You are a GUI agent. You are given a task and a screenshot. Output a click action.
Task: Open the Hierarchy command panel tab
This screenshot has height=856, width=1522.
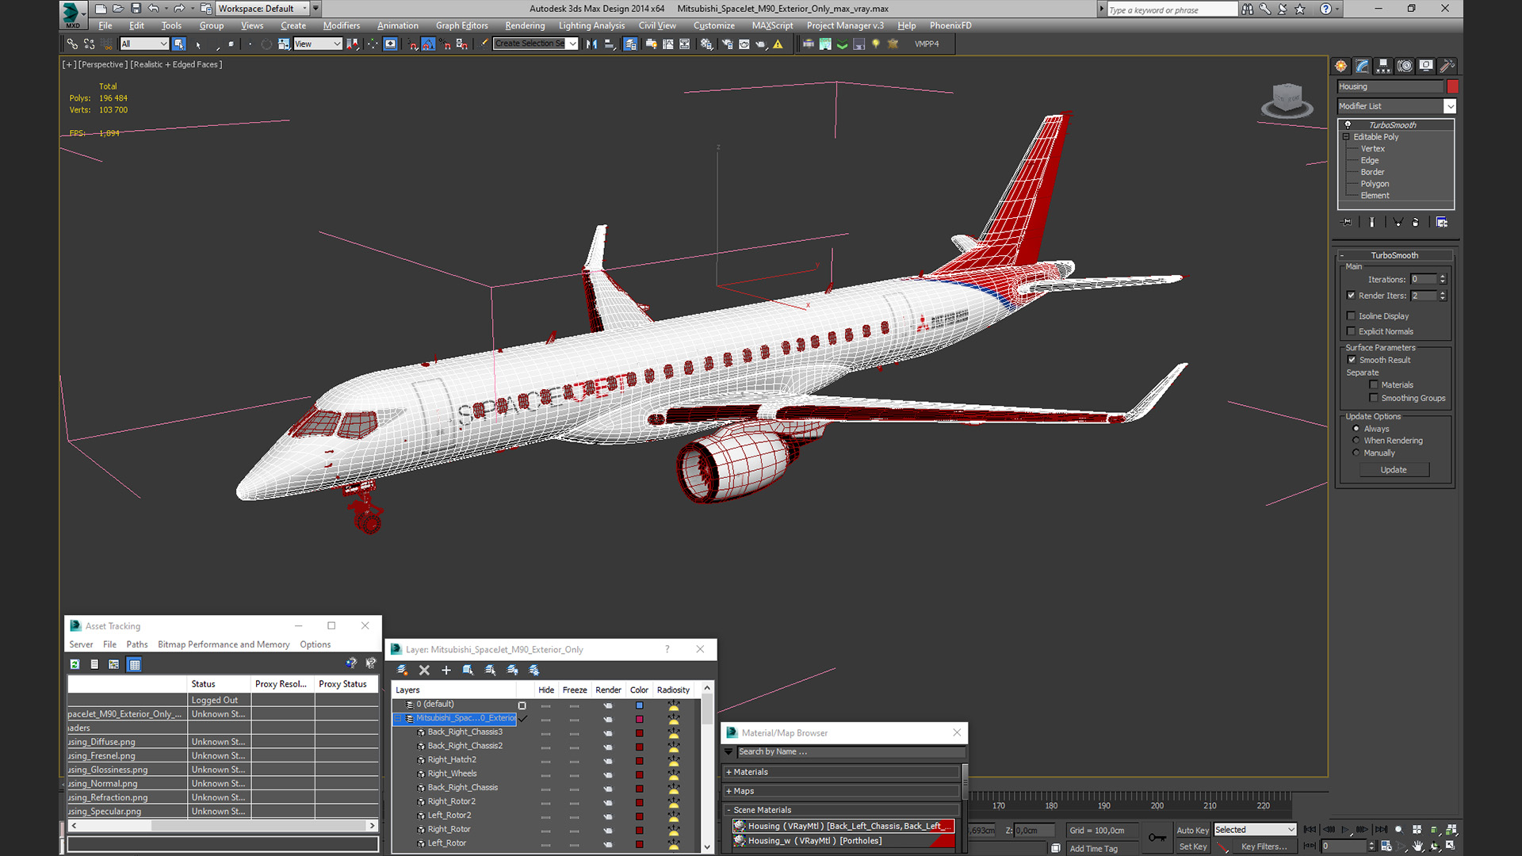pos(1383,66)
